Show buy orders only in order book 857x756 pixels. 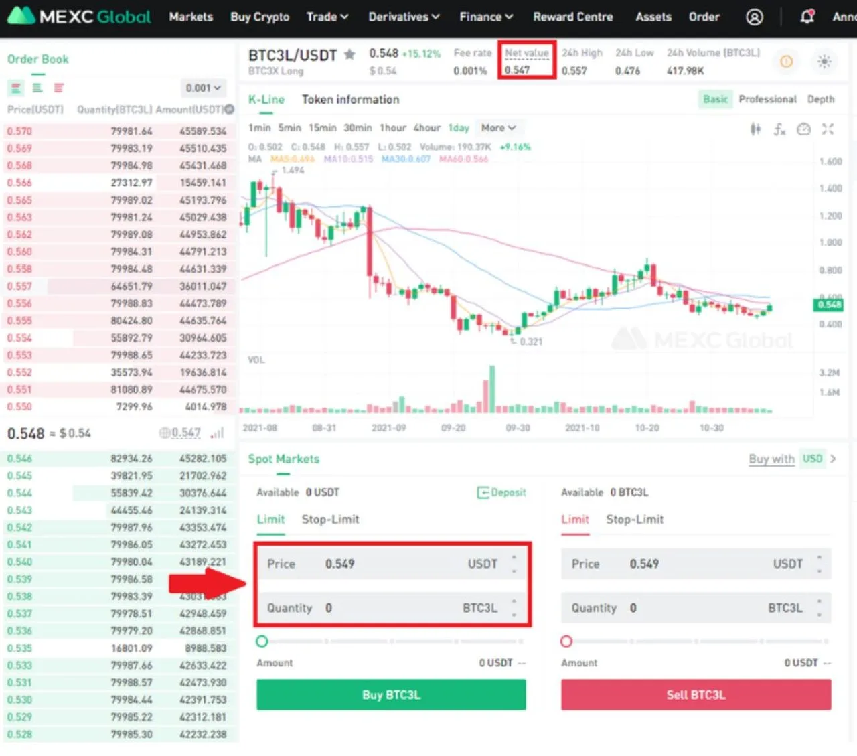pos(37,88)
